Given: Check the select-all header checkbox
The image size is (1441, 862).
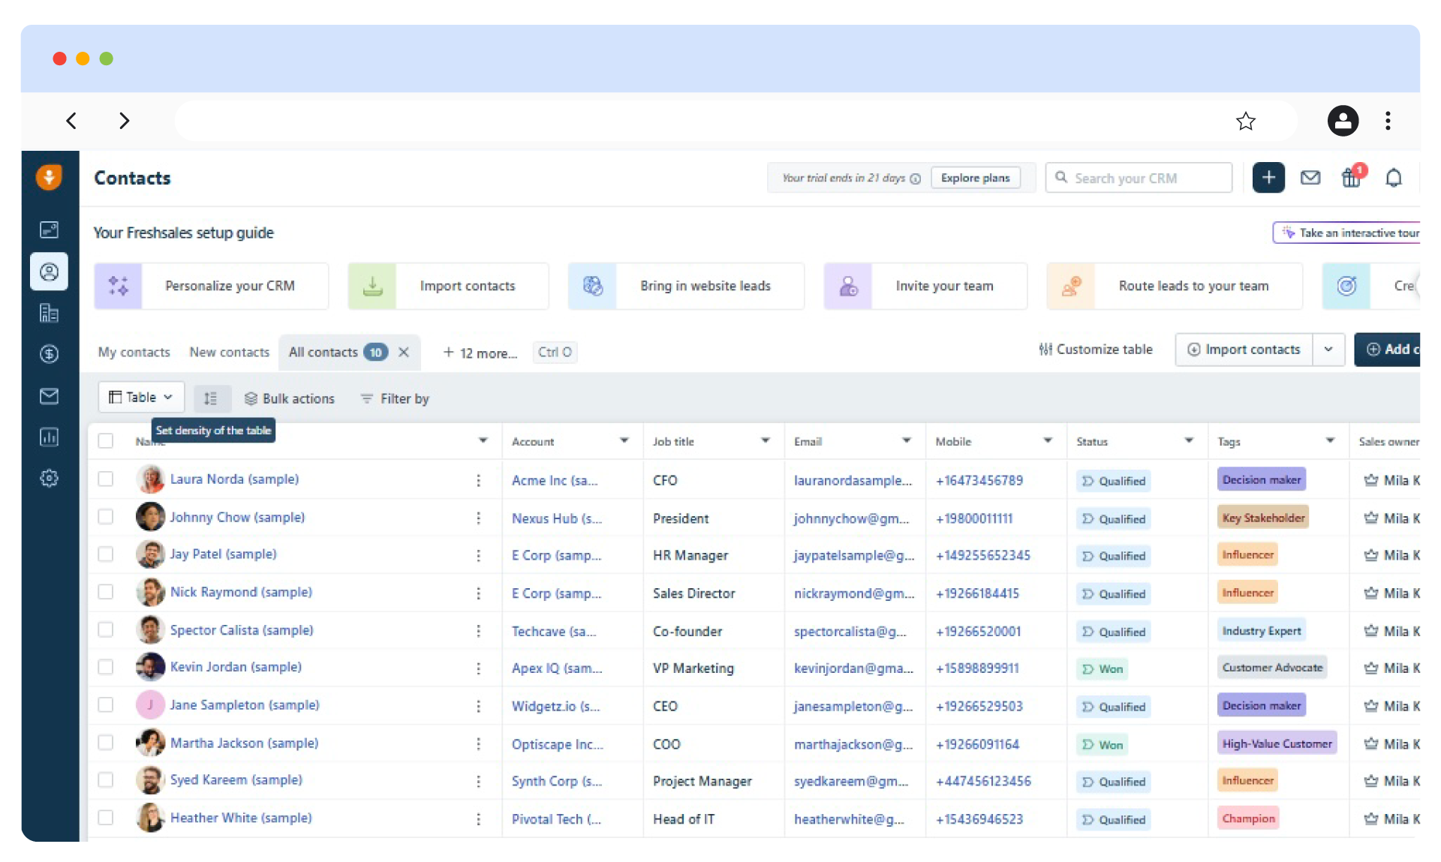Looking at the screenshot, I should [106, 441].
